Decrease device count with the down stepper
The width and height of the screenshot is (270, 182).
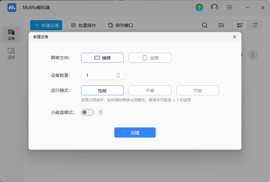pos(118,77)
